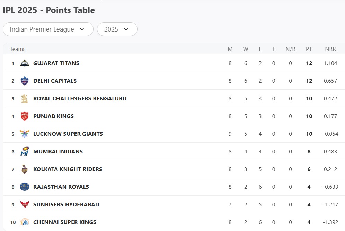Open KOLKATA KNIGHT RIDERS team name
Viewport: 345px width, 231px height.
68,169
